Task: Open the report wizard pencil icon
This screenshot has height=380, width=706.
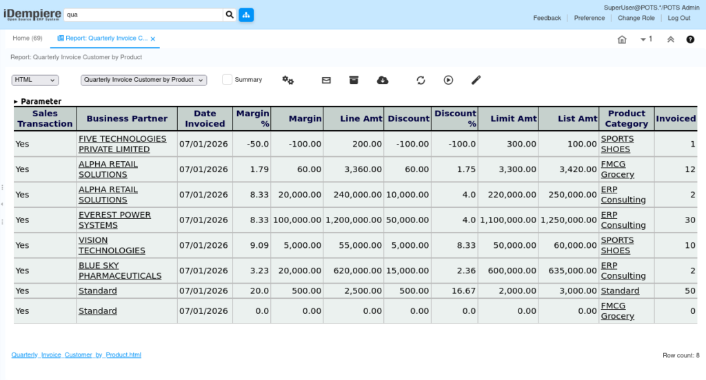Action: (x=476, y=80)
